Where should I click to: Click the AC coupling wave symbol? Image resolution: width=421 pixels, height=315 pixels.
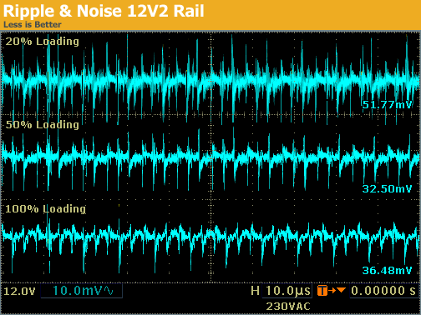click(x=109, y=291)
